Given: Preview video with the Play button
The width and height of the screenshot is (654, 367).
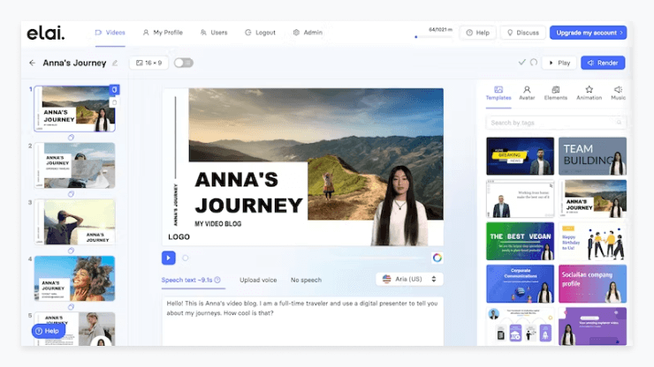Looking at the screenshot, I should [559, 63].
